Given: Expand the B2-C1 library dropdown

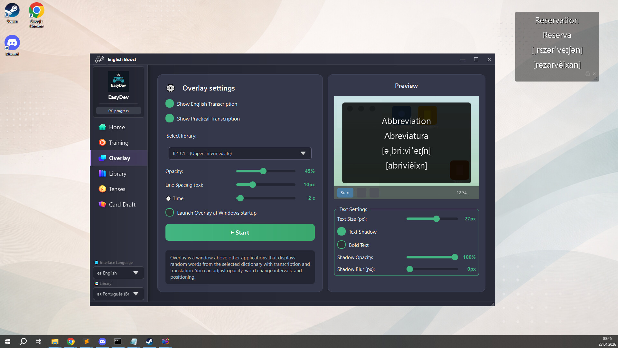Looking at the screenshot, I should (x=240, y=153).
